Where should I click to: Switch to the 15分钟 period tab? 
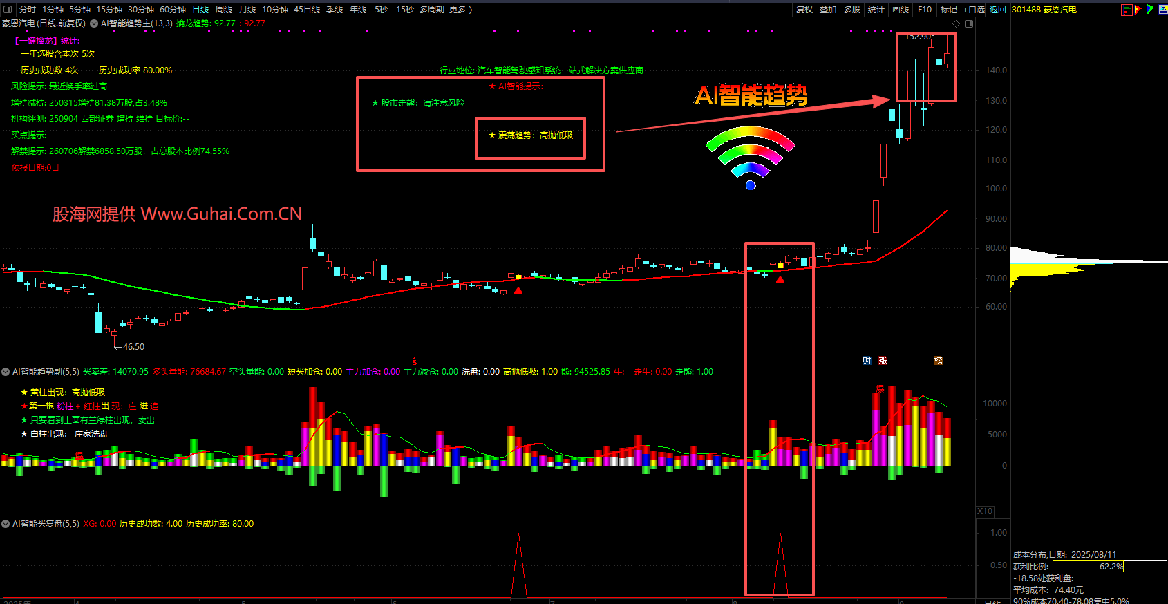[109, 10]
